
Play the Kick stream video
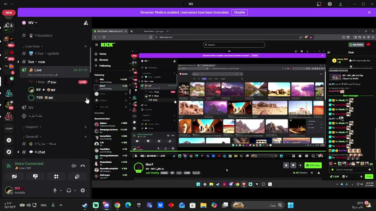tap(136, 156)
